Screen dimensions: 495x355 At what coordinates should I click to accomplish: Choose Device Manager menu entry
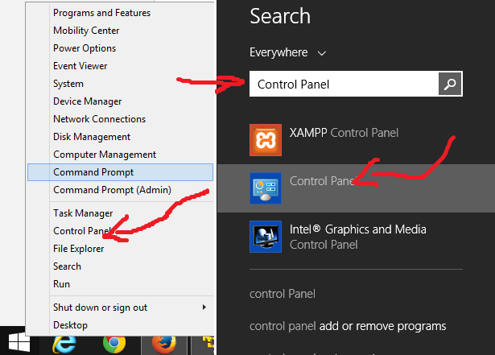(88, 101)
